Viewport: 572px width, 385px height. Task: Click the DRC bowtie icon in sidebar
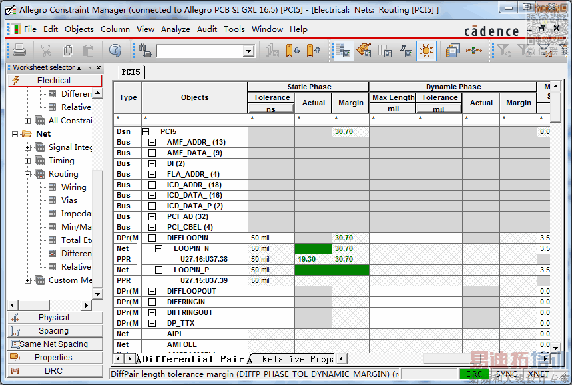(15, 371)
